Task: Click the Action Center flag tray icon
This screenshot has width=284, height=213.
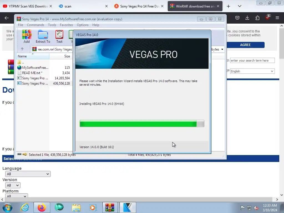Action: click(x=242, y=208)
